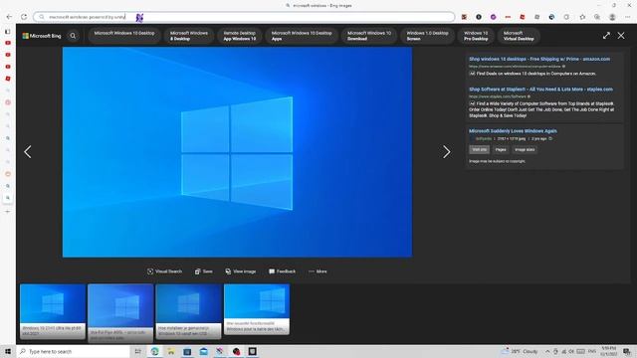Open Favorites star icon in toolbar

[x=582, y=17]
